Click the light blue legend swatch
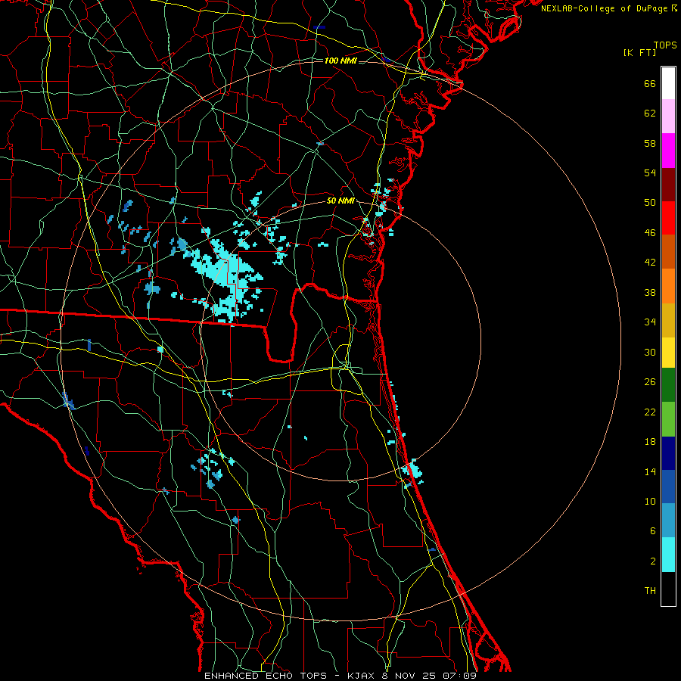Screen dimensions: 681x681 pyautogui.click(x=668, y=521)
